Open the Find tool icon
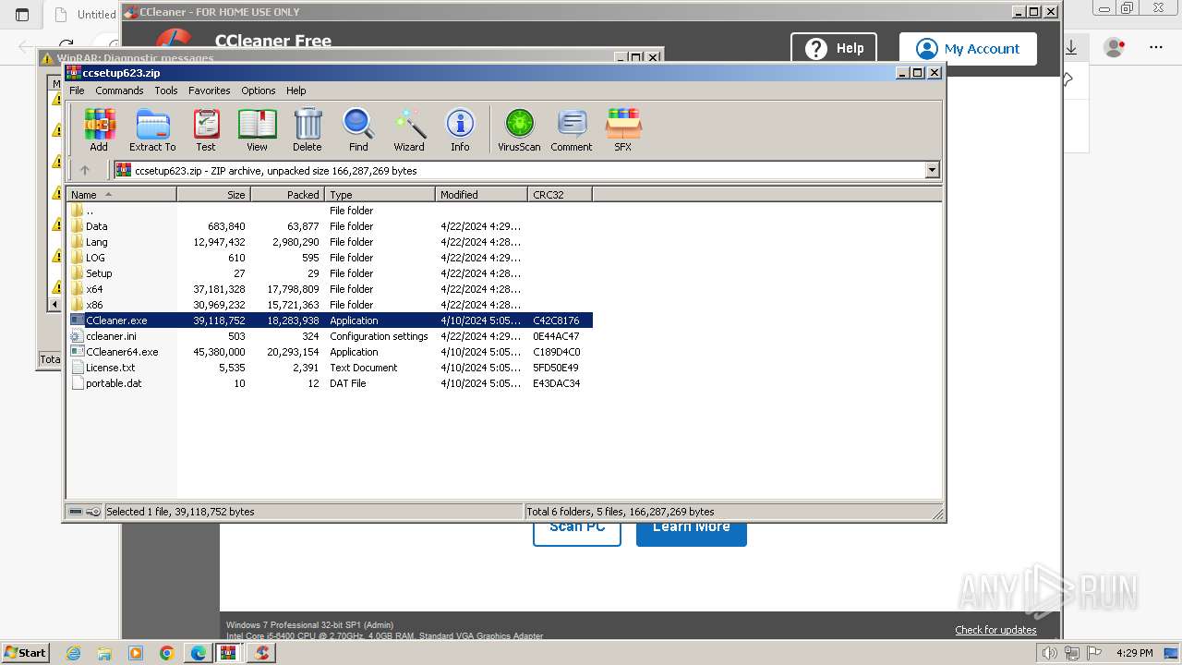Viewport: 1182px width, 665px height. (358, 130)
